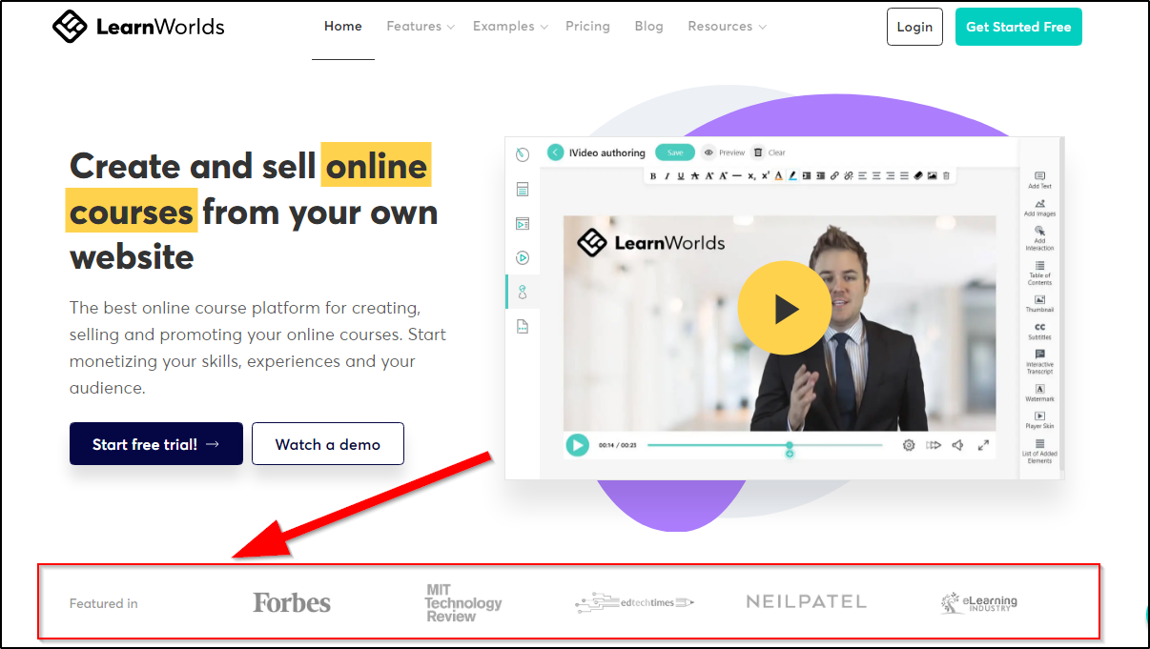Click the Start free trial! button
1150x649 pixels.
(x=156, y=444)
